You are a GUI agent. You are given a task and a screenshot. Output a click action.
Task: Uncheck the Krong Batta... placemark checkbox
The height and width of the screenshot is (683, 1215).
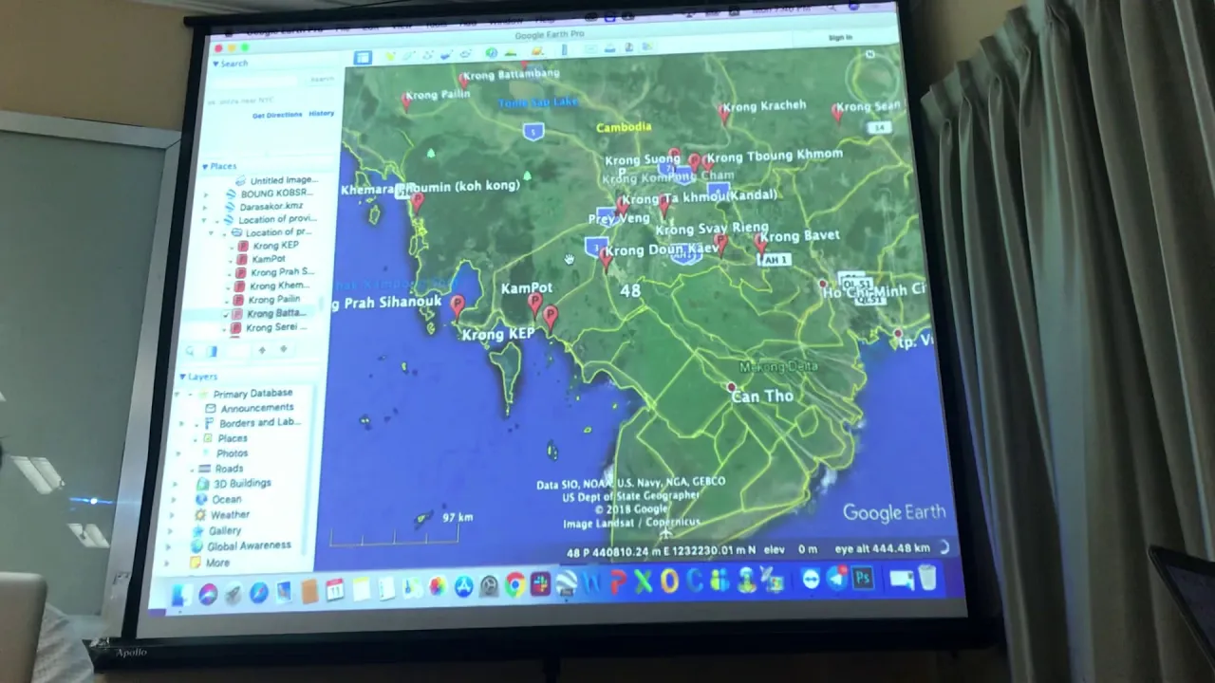(x=225, y=315)
